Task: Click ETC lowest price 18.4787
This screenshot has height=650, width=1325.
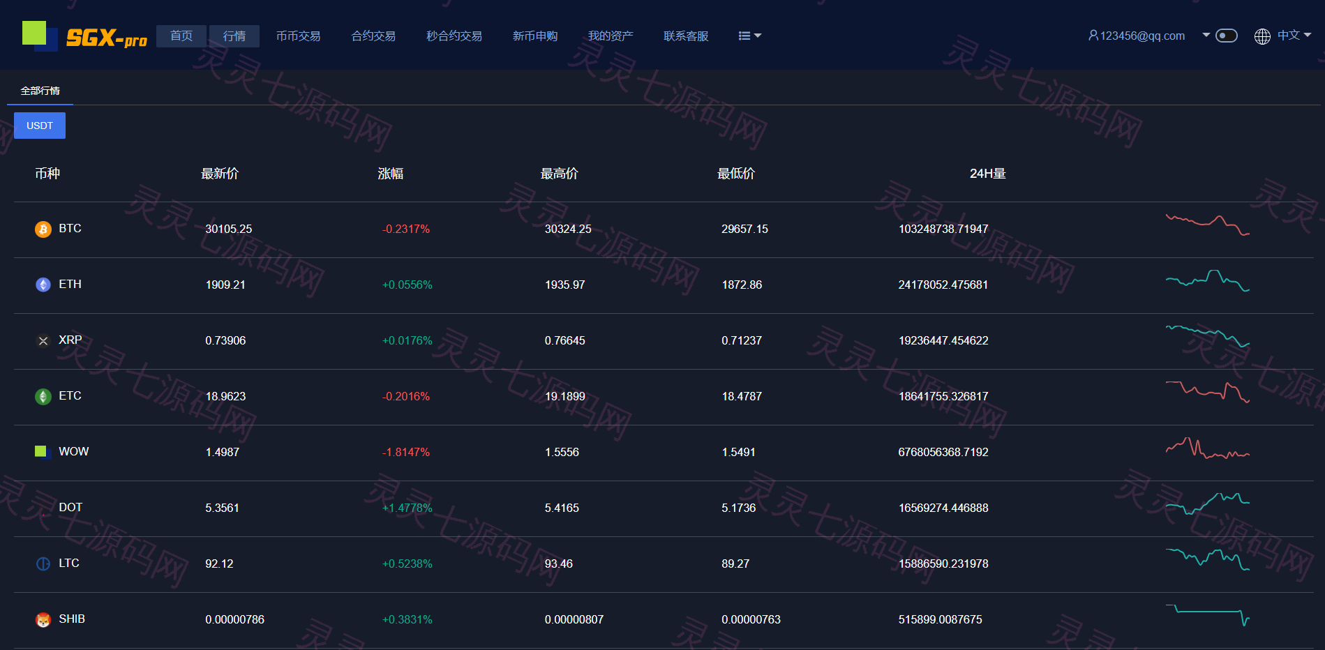Action: point(742,396)
